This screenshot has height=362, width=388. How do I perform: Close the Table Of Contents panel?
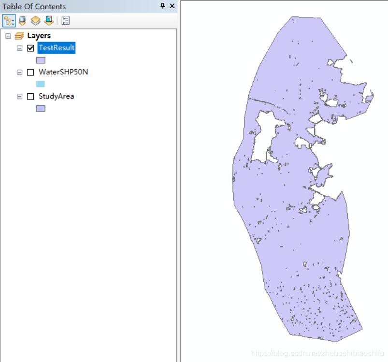[172, 6]
